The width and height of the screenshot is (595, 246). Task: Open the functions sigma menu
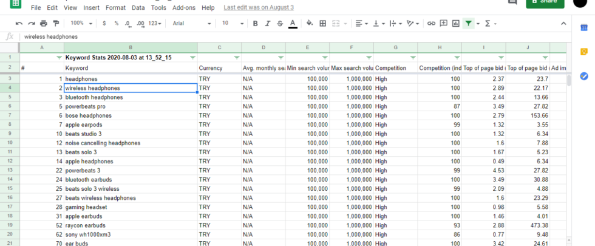click(x=491, y=24)
